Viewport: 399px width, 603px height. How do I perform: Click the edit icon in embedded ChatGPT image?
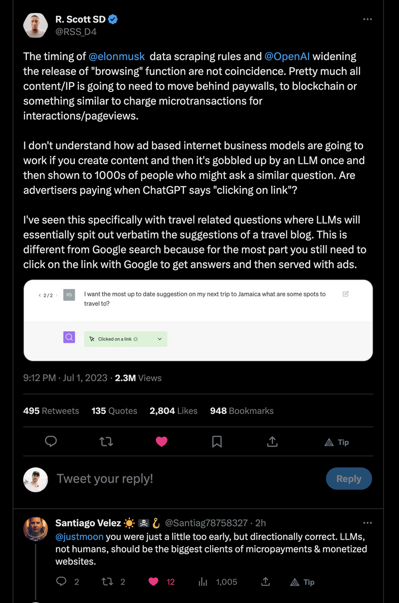click(x=346, y=294)
